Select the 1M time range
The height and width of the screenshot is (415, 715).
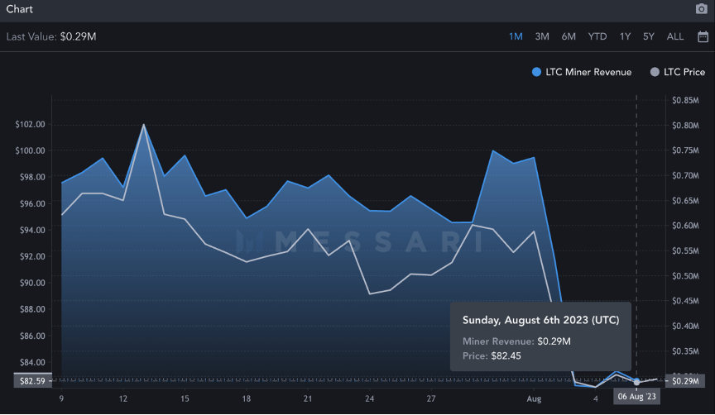coord(516,36)
